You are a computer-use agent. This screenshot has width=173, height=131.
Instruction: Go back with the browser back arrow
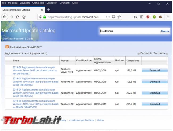click(x=5, y=17)
